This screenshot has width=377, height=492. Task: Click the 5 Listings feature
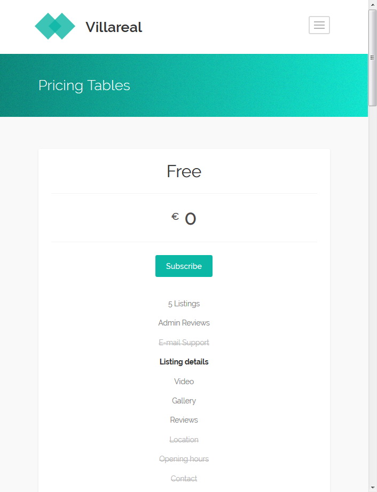[x=184, y=304]
